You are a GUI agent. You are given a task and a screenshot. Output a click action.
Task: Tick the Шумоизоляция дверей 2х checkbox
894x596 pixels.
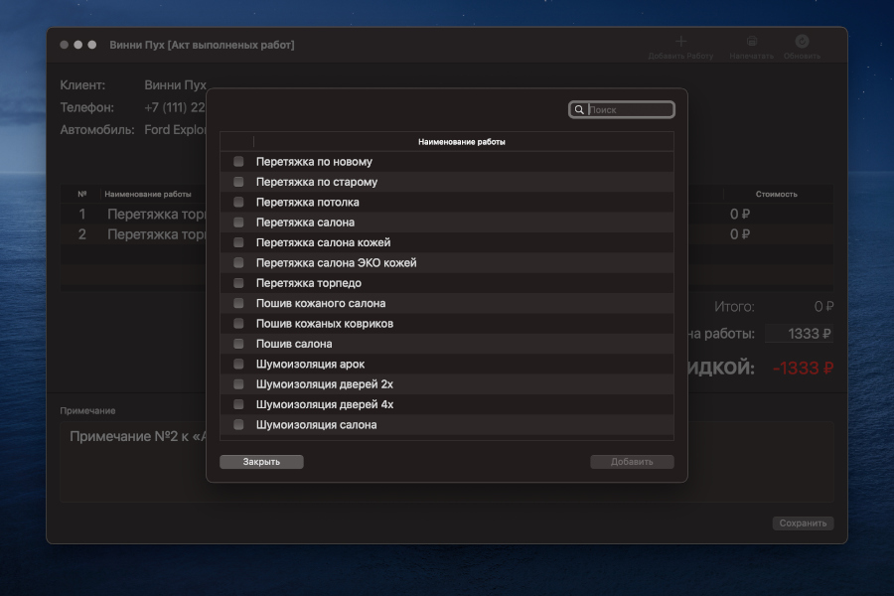coord(238,384)
